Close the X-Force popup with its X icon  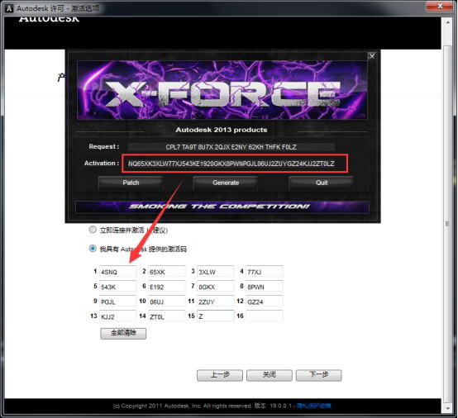(371, 55)
